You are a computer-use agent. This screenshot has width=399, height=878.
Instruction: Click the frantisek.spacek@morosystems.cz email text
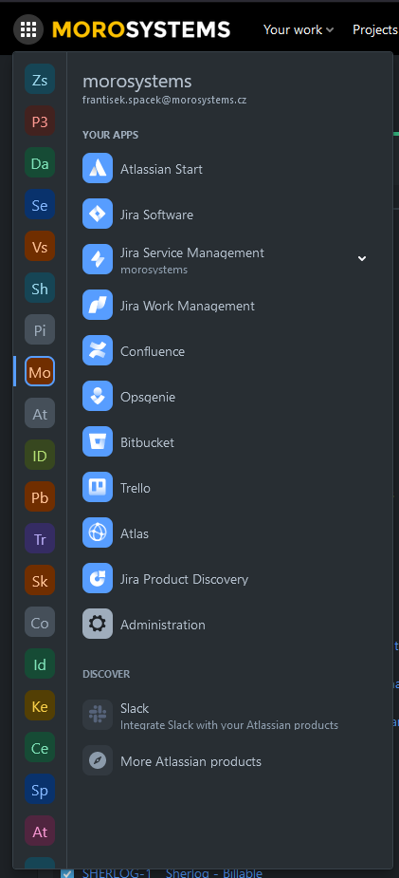[x=164, y=101]
